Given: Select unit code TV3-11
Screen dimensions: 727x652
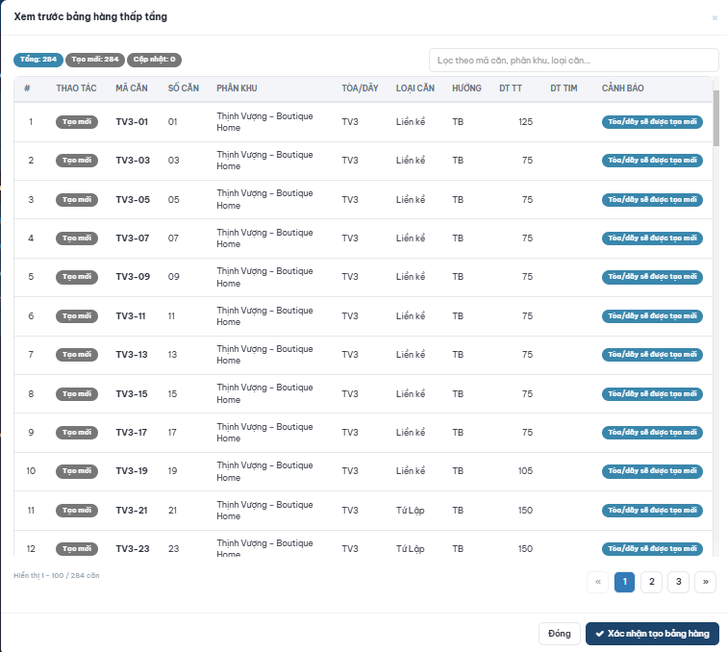Looking at the screenshot, I should coord(130,316).
